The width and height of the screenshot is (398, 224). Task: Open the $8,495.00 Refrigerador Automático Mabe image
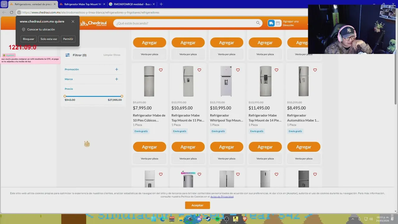click(x=304, y=81)
